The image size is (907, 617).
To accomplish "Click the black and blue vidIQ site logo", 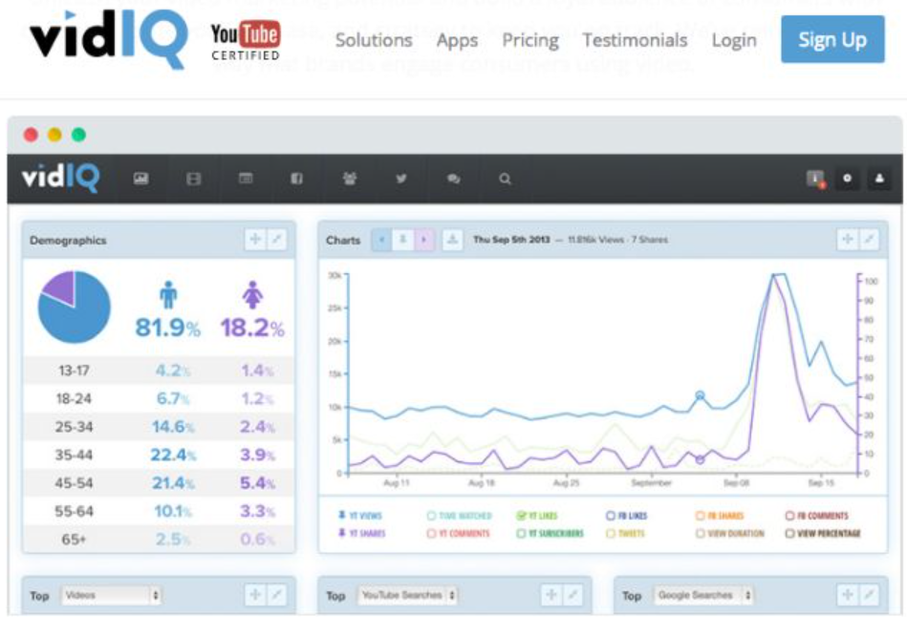I will click(x=109, y=38).
